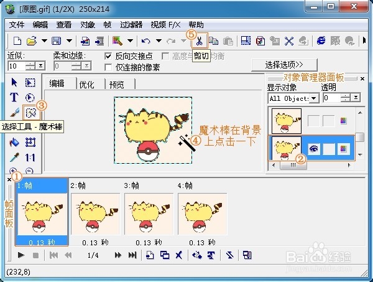Toggle the 反向交接点 checkbox
The height and width of the screenshot is (282, 373).
click(108, 57)
